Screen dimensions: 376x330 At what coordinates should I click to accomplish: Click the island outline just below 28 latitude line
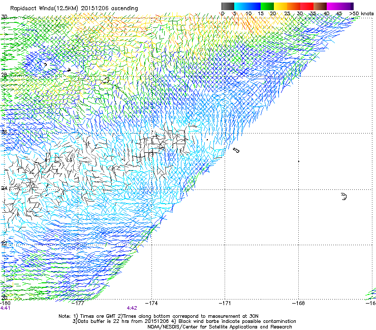(106, 80)
